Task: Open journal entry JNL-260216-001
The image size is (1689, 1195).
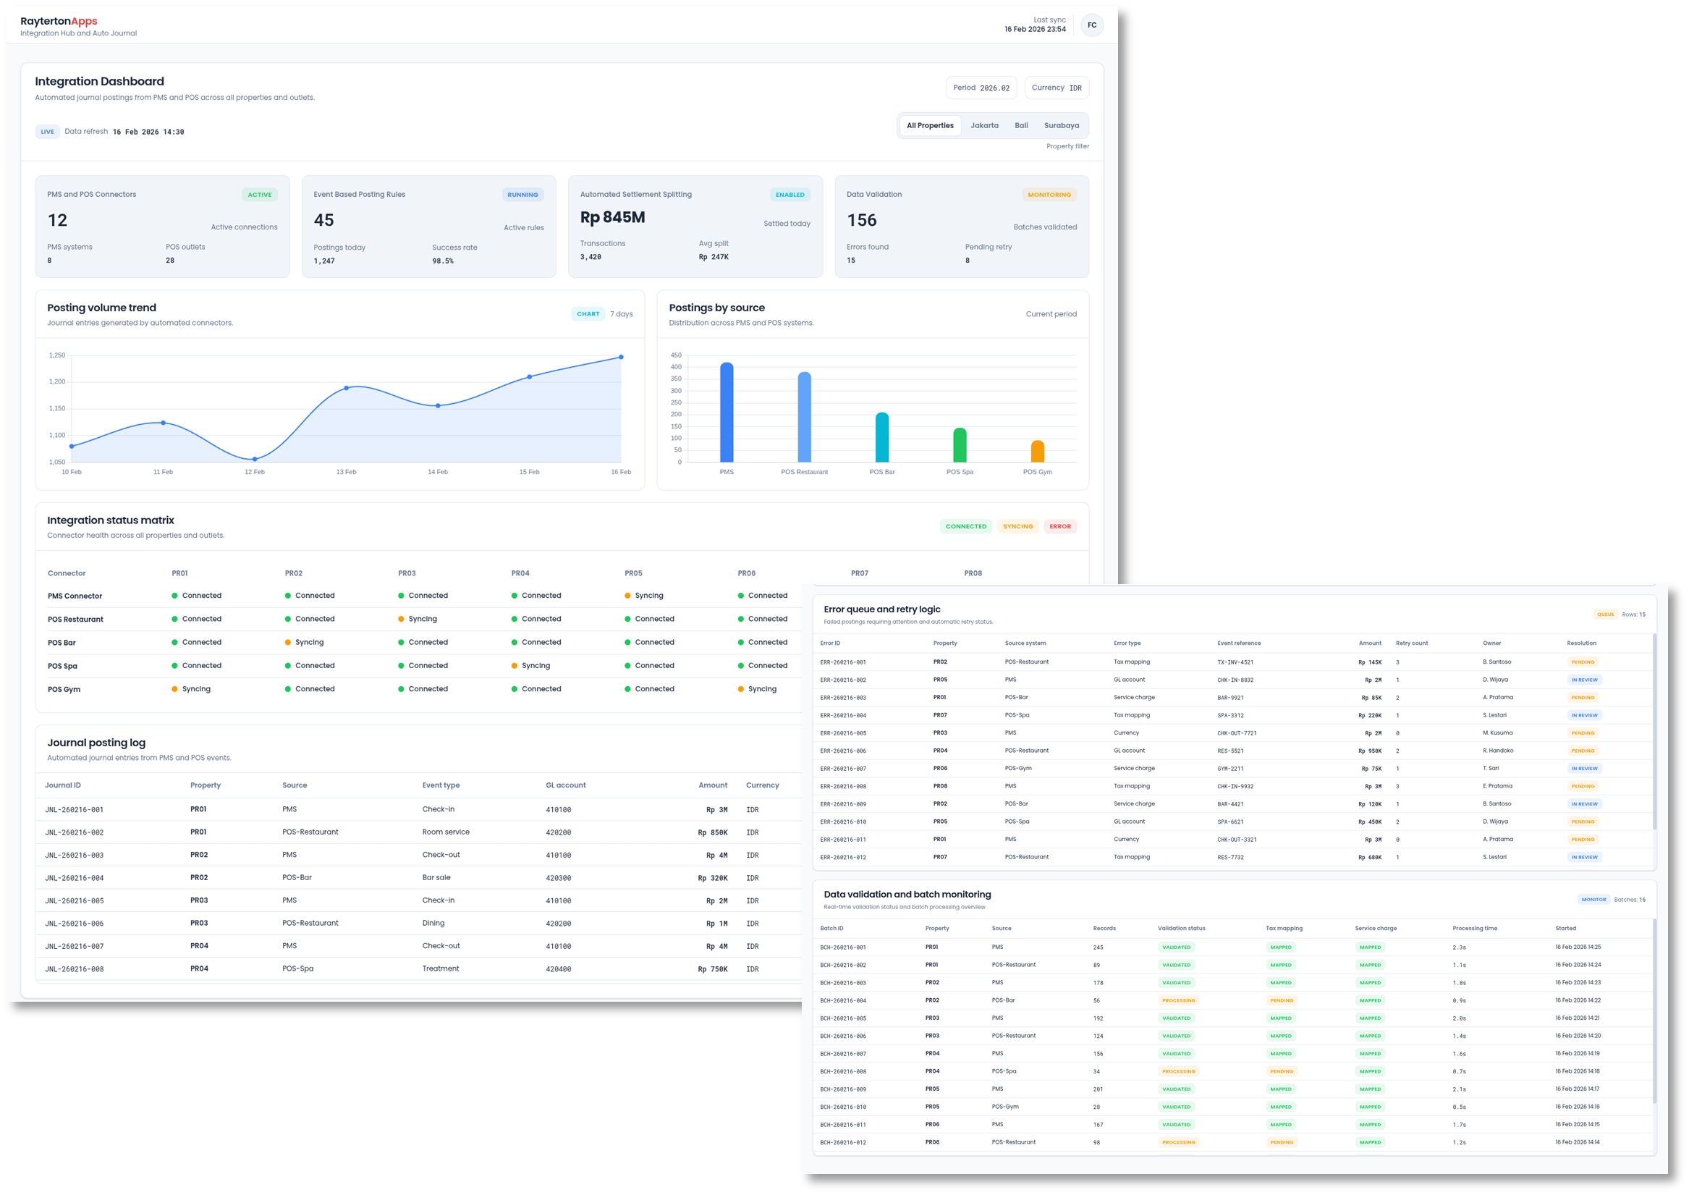Action: (x=75, y=810)
